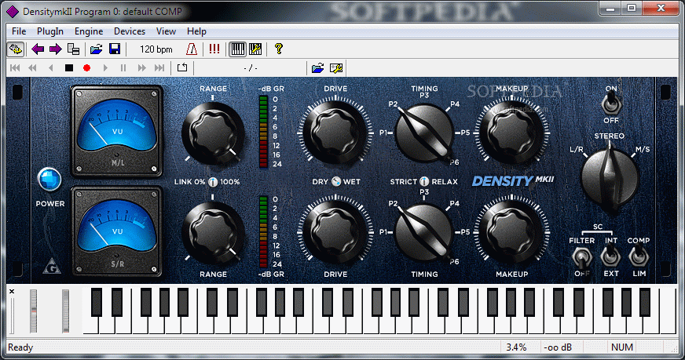The width and height of the screenshot is (685, 360).
Task: Click the rewind transport button
Action: [32, 67]
